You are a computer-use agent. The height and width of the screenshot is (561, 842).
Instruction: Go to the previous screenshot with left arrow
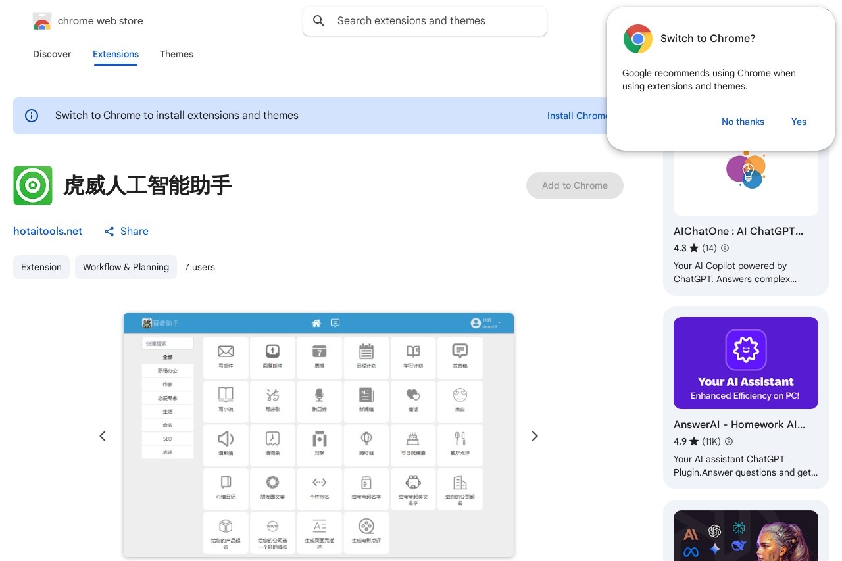[103, 436]
